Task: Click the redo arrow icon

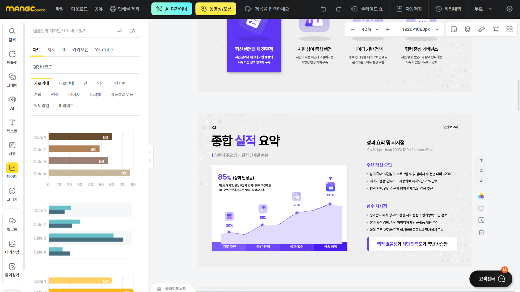Action: (x=338, y=9)
